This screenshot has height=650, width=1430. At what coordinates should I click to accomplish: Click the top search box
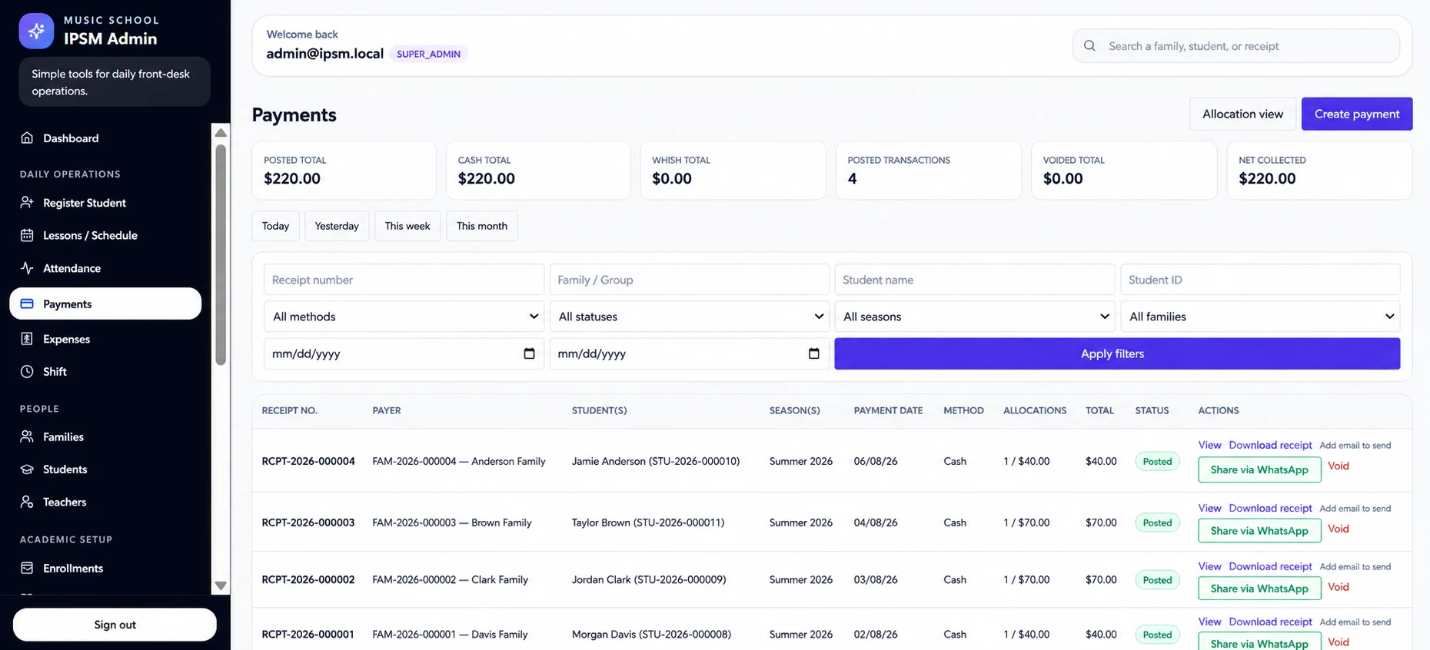[1236, 46]
